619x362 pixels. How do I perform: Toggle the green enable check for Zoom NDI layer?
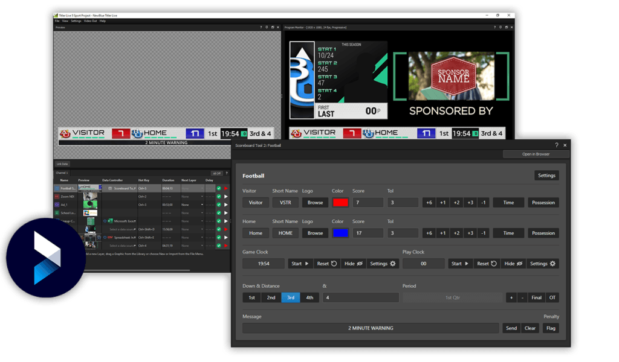(219, 197)
